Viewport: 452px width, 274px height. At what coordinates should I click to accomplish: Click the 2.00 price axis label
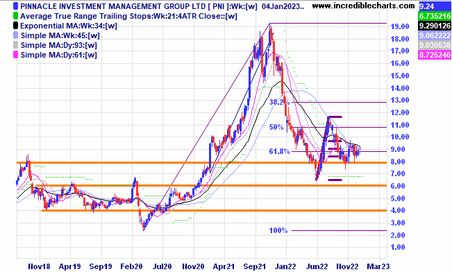(398, 235)
